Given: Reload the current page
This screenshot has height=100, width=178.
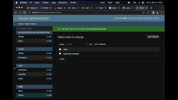Looking at the screenshot, I should pos(24,12).
